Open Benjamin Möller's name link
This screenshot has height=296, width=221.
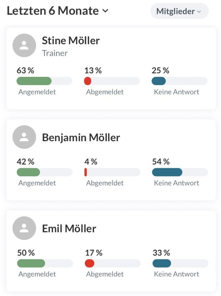pos(81,137)
